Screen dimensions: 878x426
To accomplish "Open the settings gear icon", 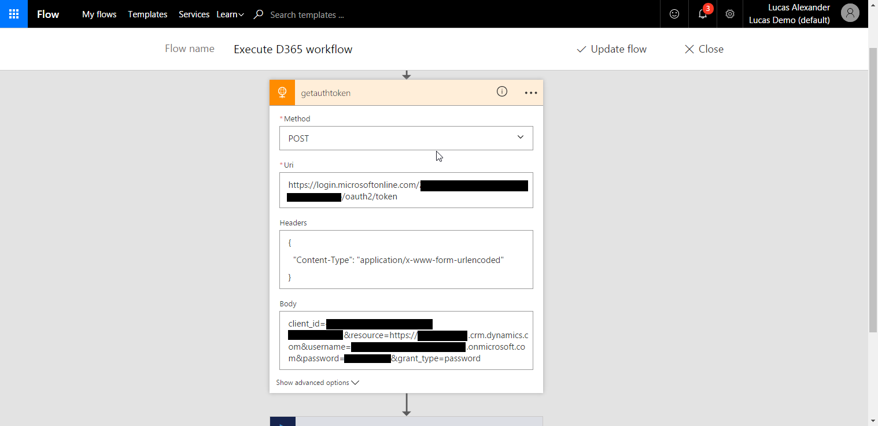I will [730, 14].
